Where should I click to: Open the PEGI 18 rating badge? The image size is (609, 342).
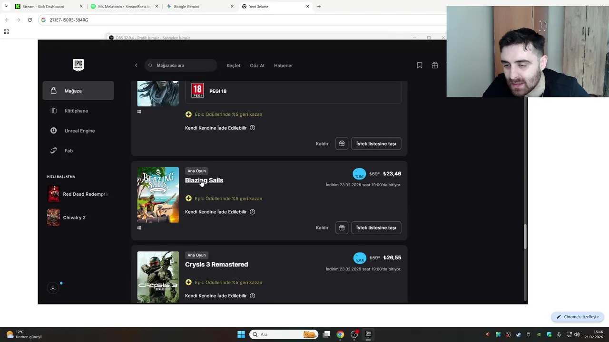[x=197, y=91]
